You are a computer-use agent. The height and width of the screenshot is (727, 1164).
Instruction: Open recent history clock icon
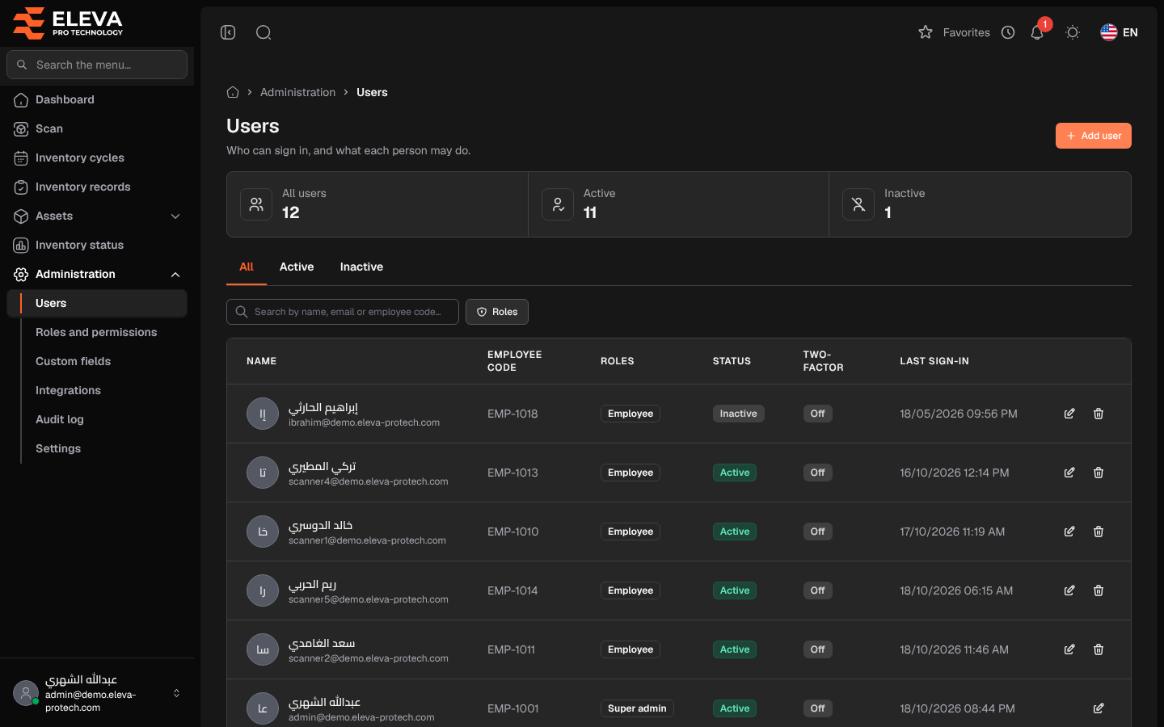pos(1008,32)
